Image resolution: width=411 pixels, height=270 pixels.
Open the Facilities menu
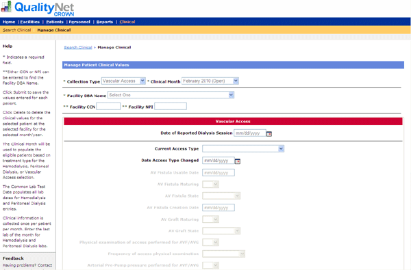click(30, 22)
